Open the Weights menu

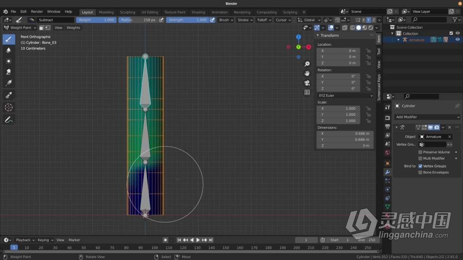click(73, 27)
